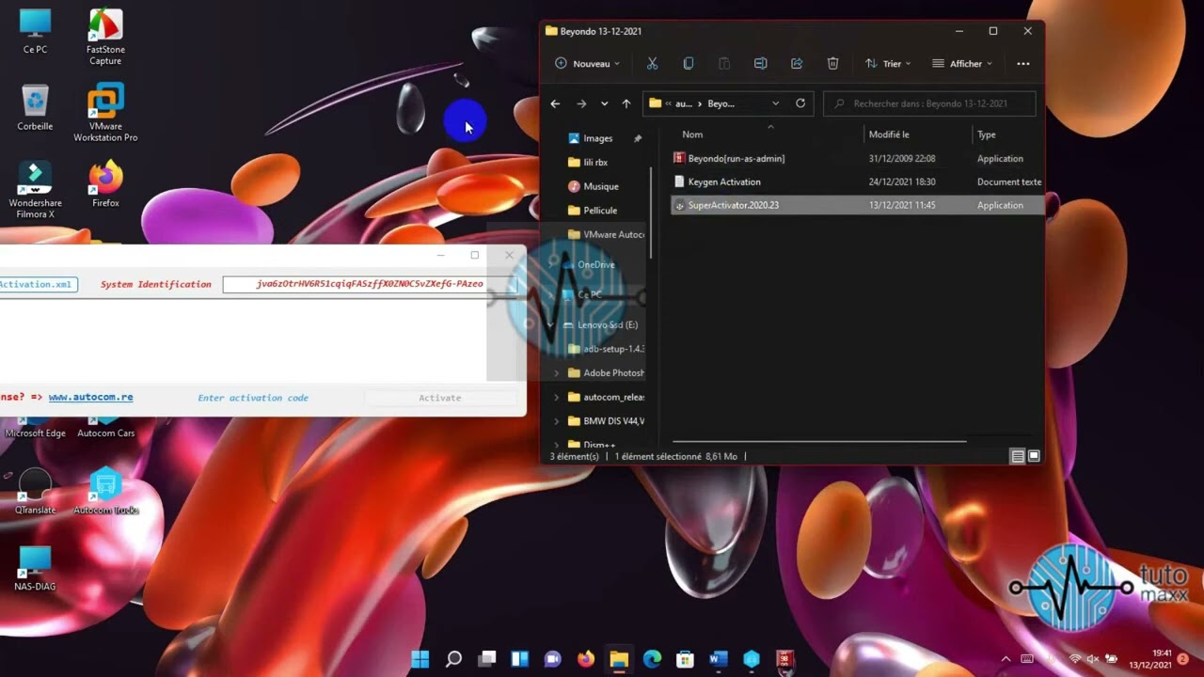Open Corbeille recycle bin icon
The image size is (1204, 677).
click(x=35, y=107)
